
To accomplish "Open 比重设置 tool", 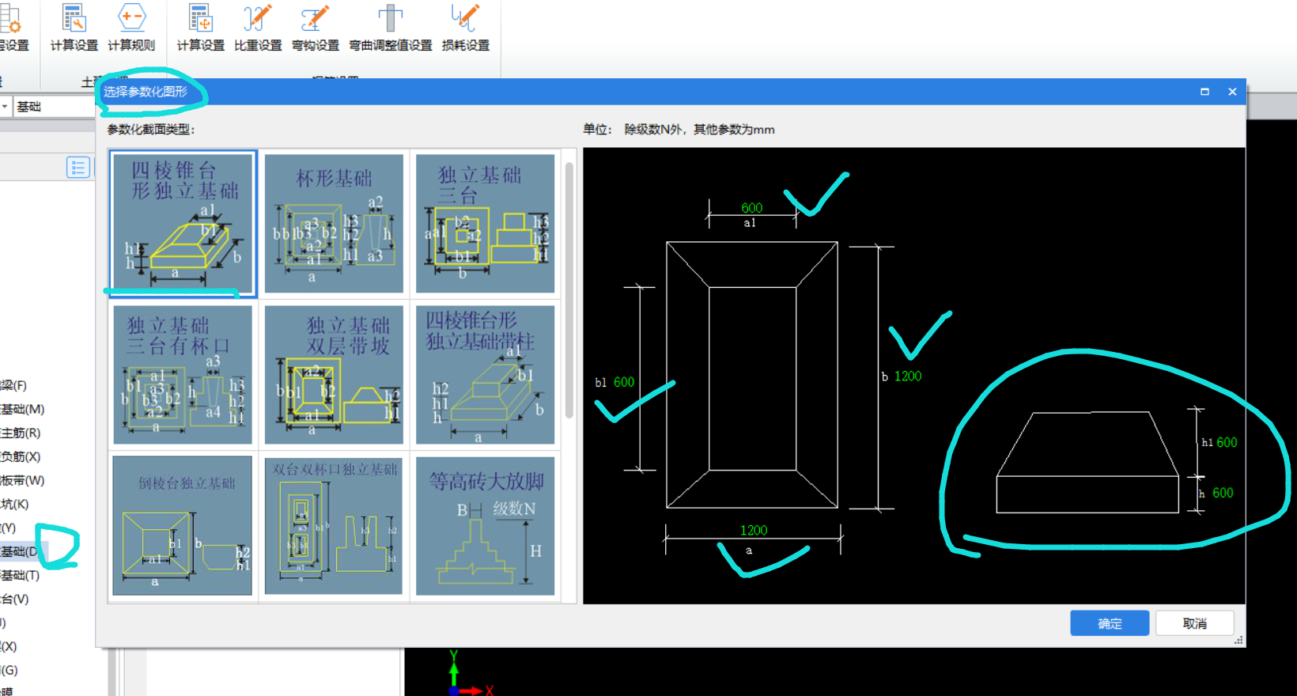I will pos(258,28).
